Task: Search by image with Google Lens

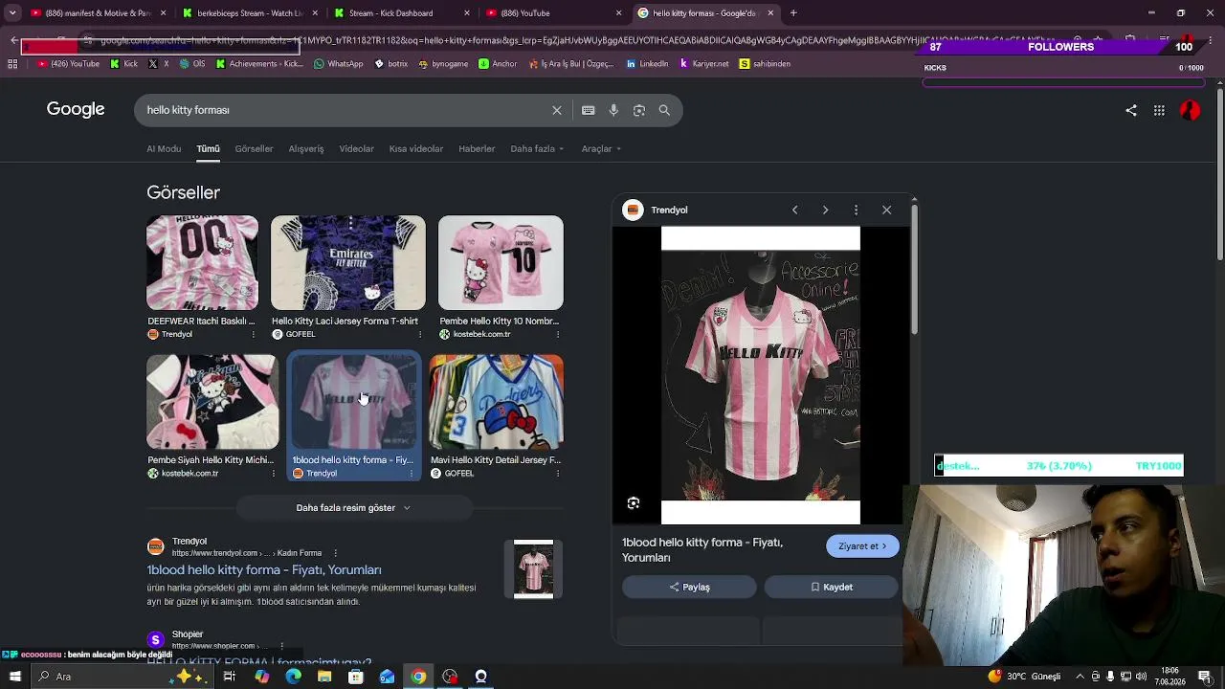Action: click(639, 110)
